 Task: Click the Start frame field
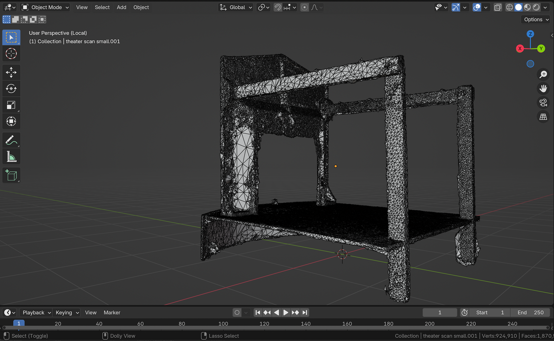(490, 312)
